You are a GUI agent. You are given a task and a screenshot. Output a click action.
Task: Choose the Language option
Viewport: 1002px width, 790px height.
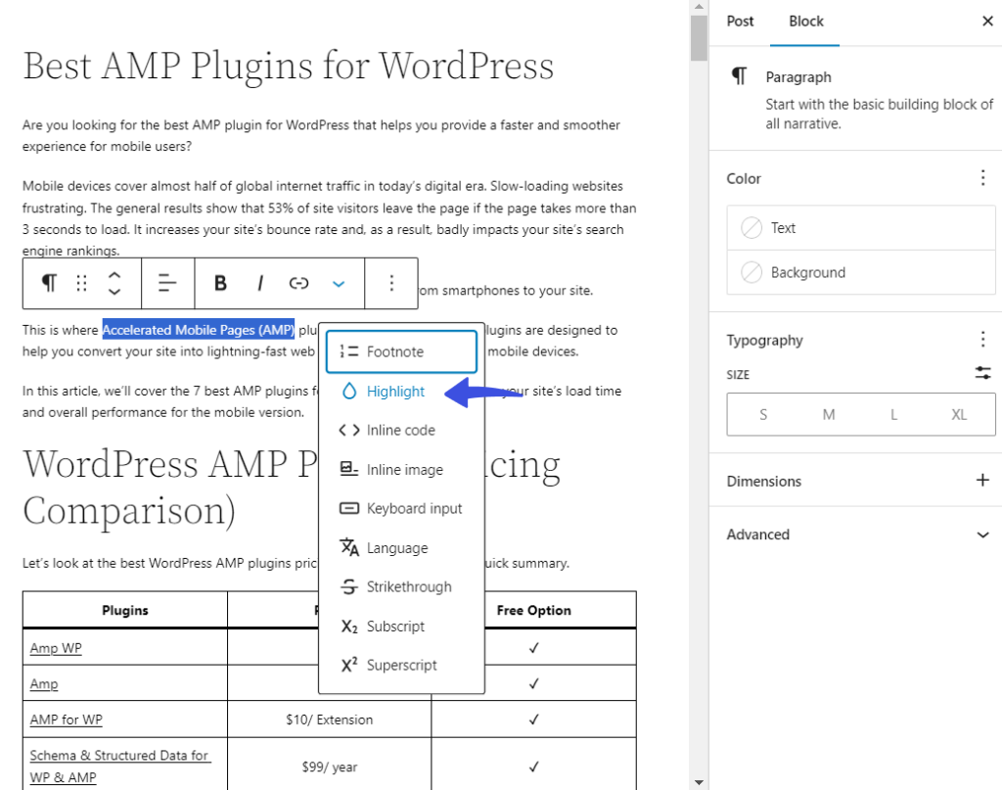click(401, 548)
